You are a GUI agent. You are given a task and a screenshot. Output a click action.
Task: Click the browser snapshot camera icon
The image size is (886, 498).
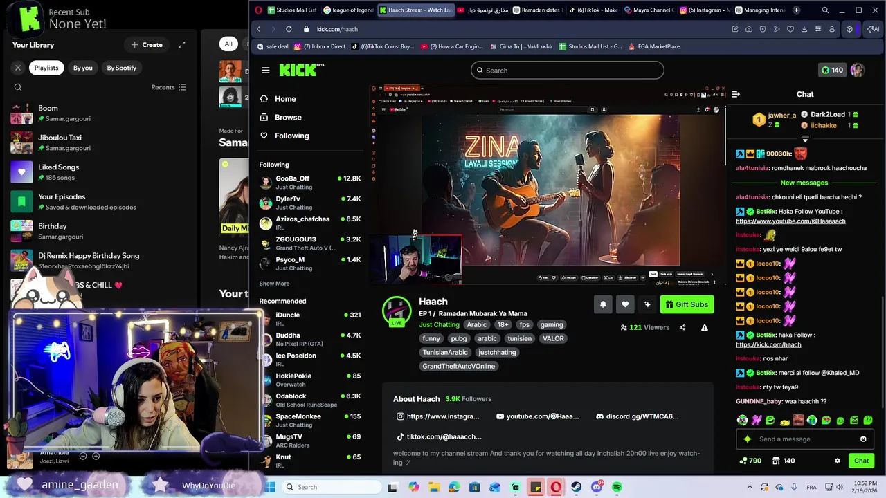tap(749, 29)
